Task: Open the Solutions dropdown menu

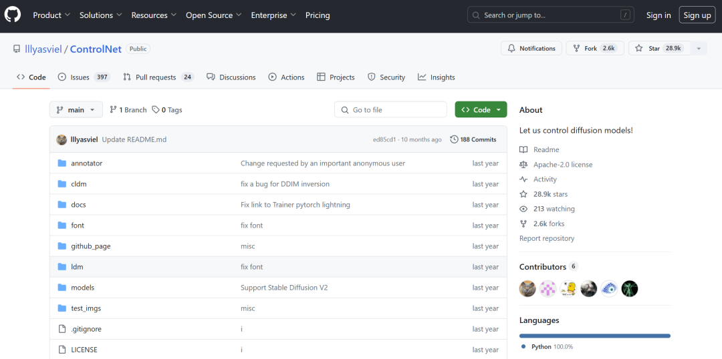Action: [x=101, y=15]
